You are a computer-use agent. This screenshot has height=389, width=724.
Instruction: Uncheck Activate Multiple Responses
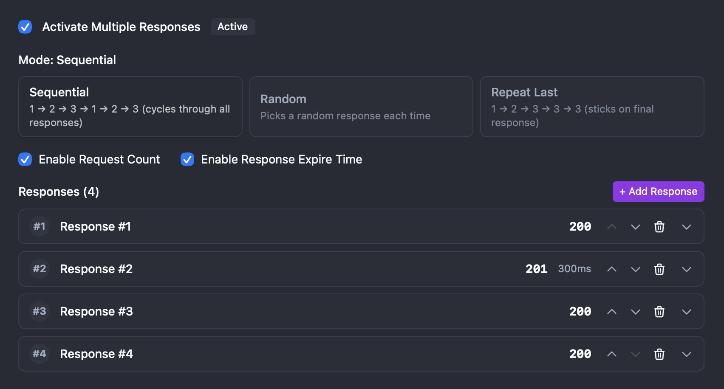pyautogui.click(x=25, y=27)
